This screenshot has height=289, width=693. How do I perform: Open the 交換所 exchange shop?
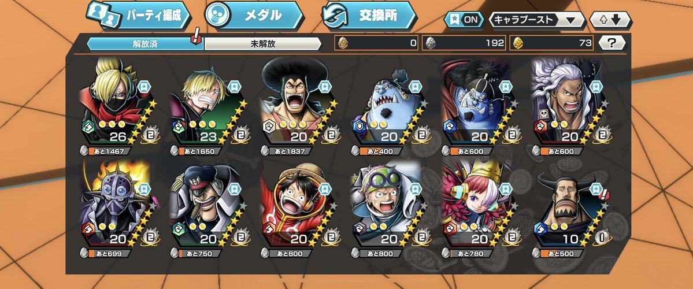[x=369, y=15]
